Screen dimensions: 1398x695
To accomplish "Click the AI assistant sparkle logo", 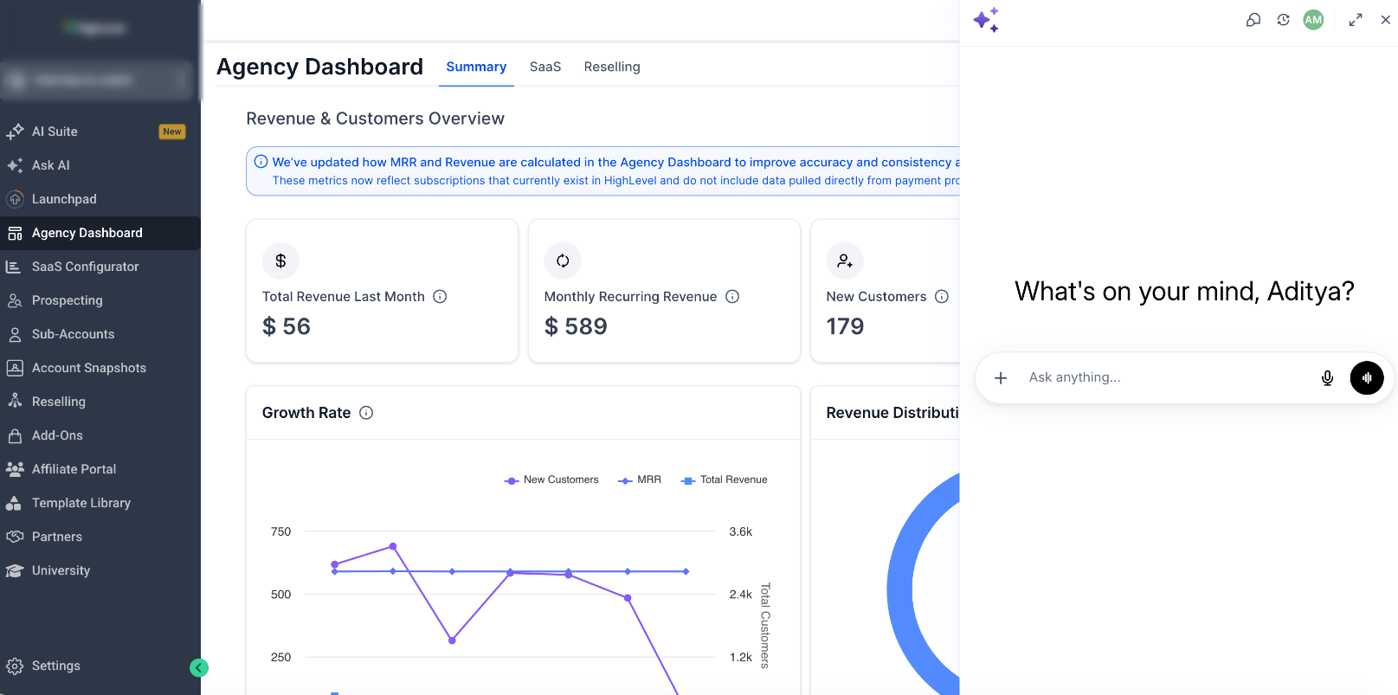I will [x=986, y=20].
